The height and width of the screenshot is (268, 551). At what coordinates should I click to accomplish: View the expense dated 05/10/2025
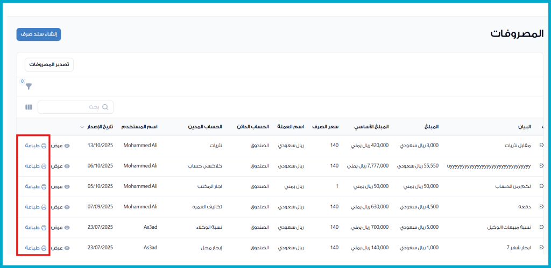[x=60, y=186]
